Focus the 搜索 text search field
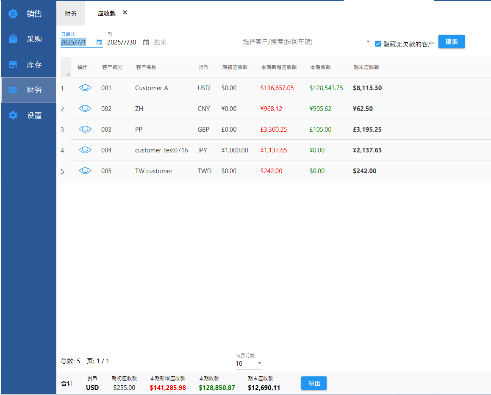This screenshot has height=395, width=491. pyautogui.click(x=195, y=42)
